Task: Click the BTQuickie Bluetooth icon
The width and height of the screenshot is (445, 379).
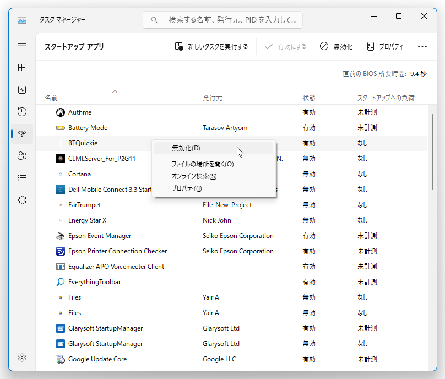Action: 61,143
